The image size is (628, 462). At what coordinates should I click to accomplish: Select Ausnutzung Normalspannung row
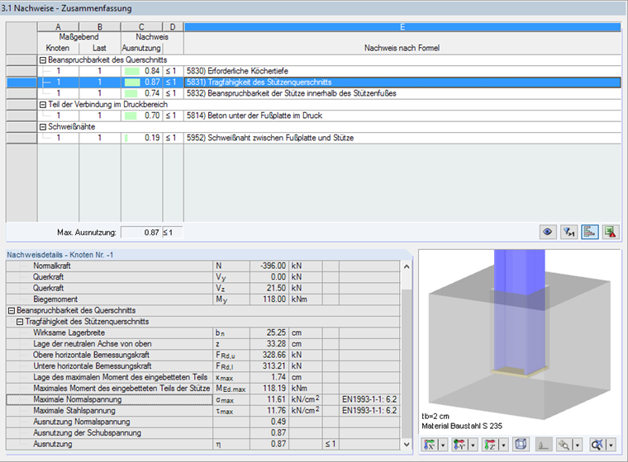[203, 422]
